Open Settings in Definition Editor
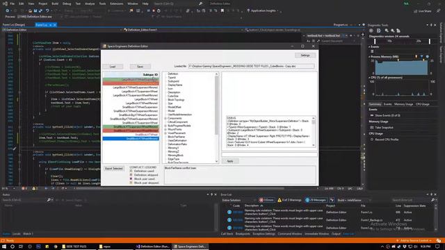The height and width of the screenshot is (250, 445). tap(305, 56)
